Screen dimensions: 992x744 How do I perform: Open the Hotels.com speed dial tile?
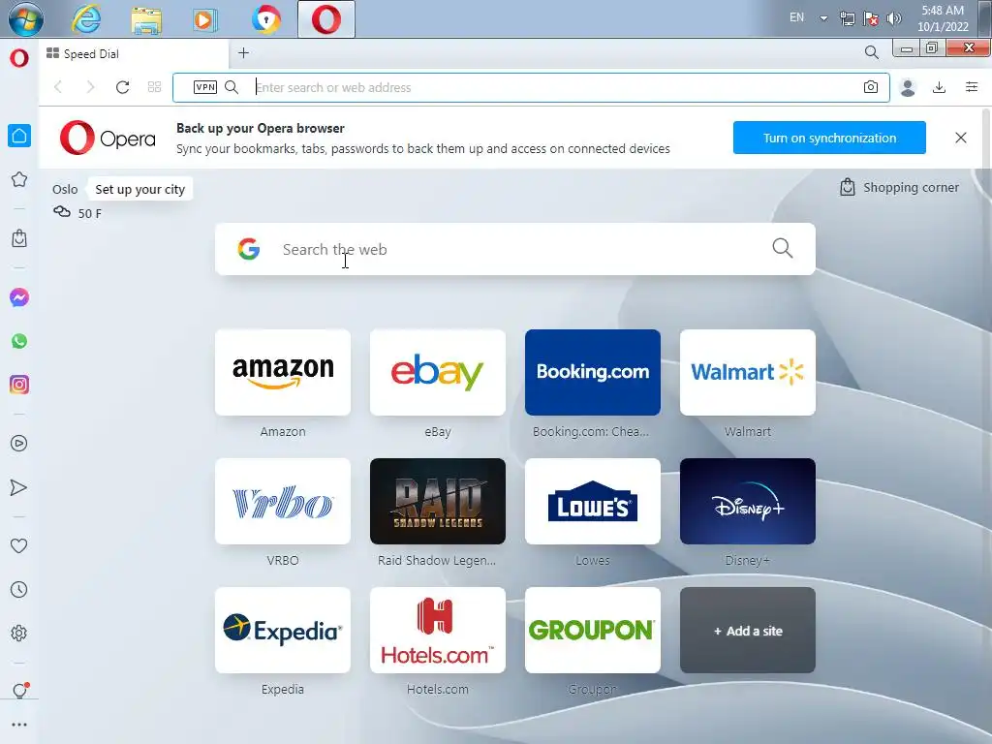click(x=438, y=631)
